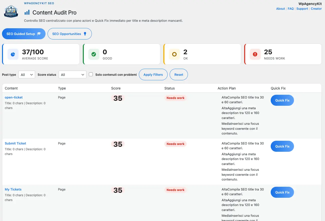Click the pie chart icon on Average Score card

(x=13, y=54)
